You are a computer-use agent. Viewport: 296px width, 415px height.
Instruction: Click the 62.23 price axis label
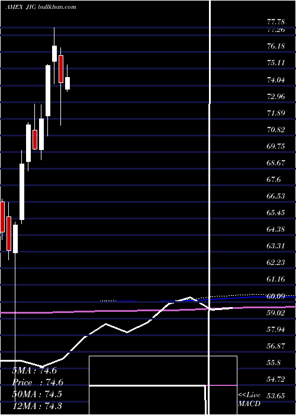click(x=276, y=263)
